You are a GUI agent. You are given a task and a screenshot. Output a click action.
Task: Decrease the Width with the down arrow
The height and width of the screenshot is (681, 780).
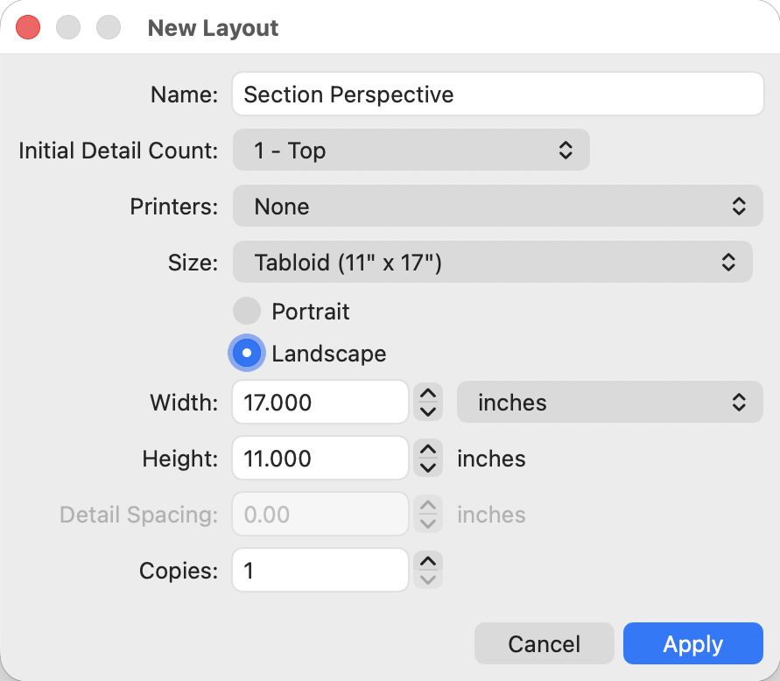tap(428, 412)
